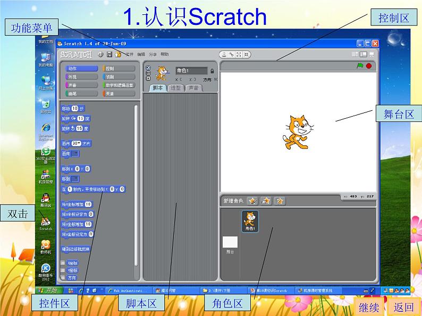Click the save project floppy icon
The width and height of the screenshot is (422, 316).
(109, 55)
